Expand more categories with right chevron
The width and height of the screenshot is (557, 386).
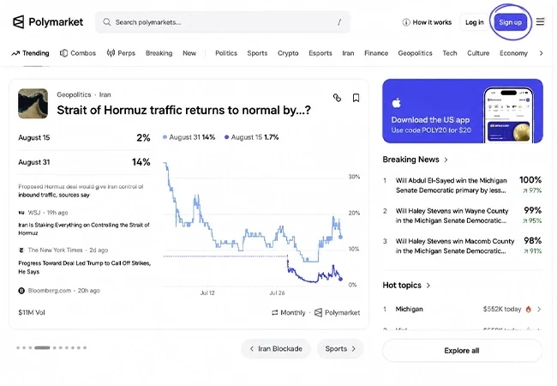pos(541,53)
